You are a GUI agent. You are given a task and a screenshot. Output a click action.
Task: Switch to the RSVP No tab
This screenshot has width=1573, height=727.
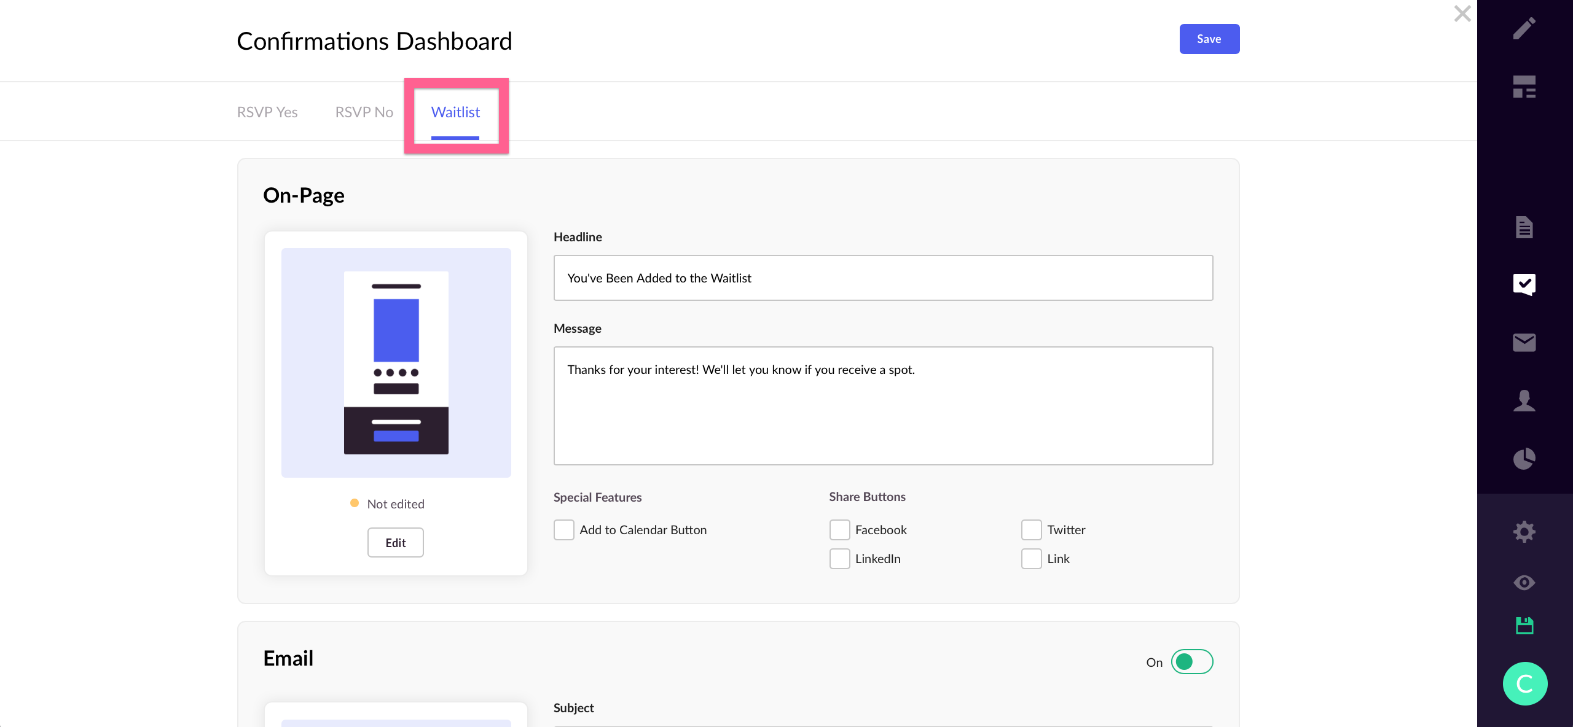[x=364, y=112]
